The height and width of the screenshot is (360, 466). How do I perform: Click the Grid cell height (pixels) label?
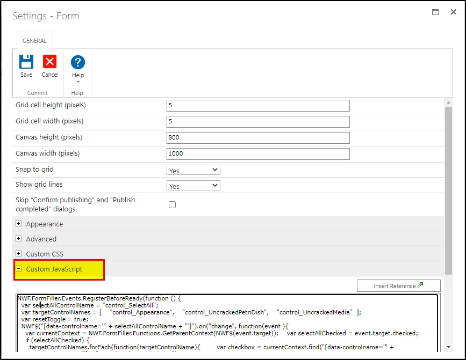(x=51, y=105)
